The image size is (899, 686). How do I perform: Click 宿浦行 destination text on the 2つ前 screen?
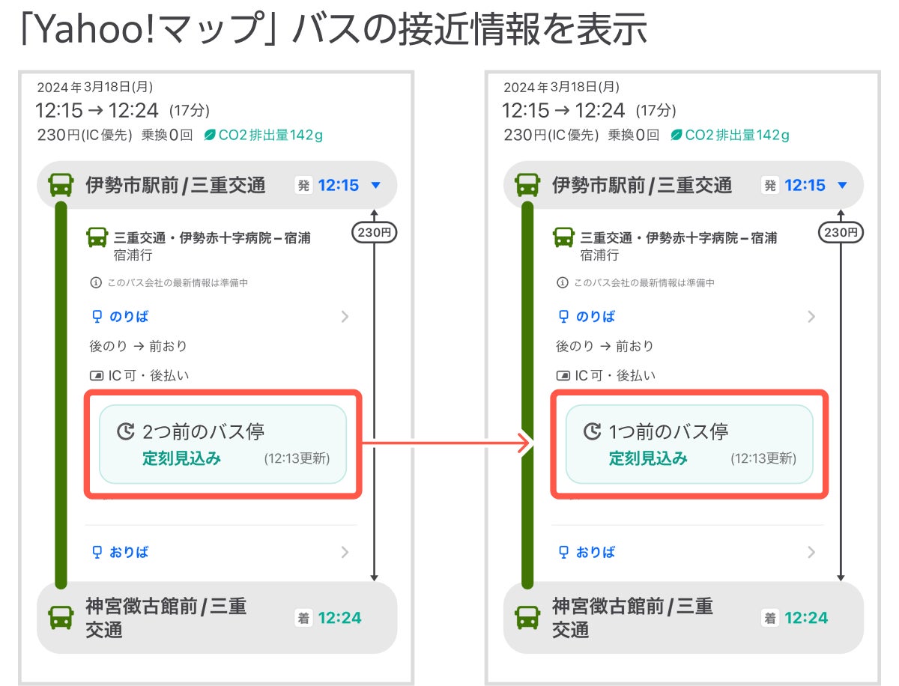(x=133, y=255)
